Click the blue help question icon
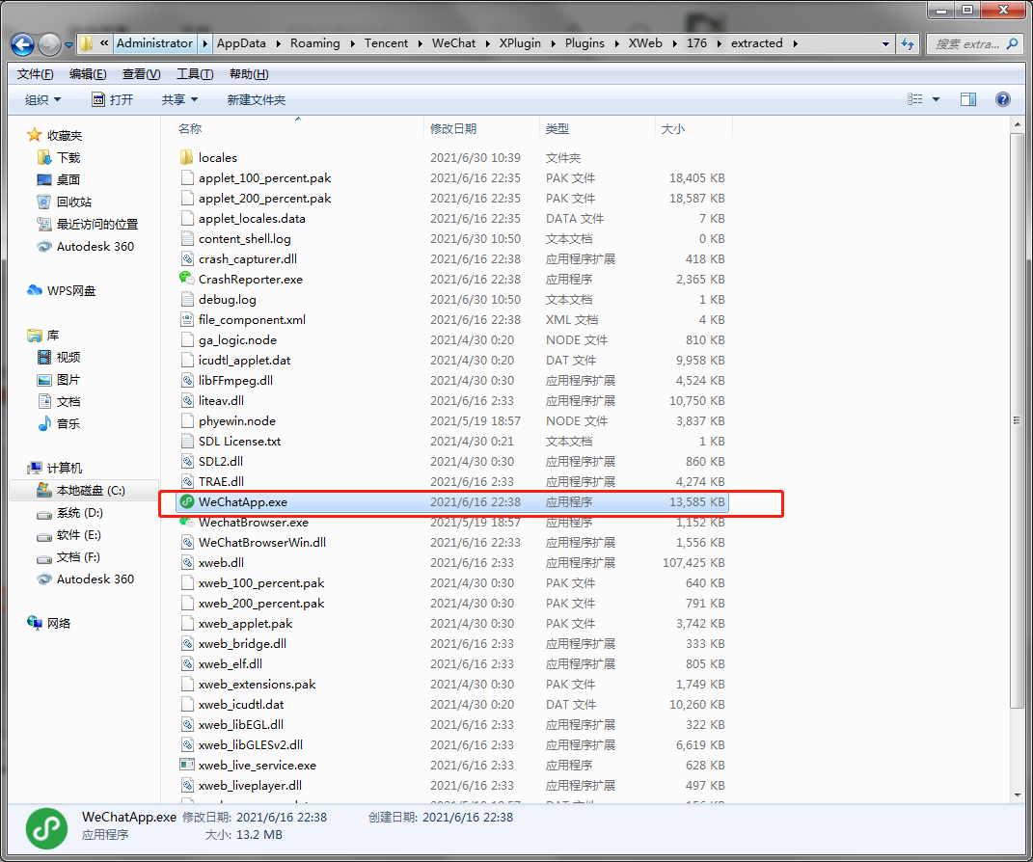1033x862 pixels. tap(1002, 99)
